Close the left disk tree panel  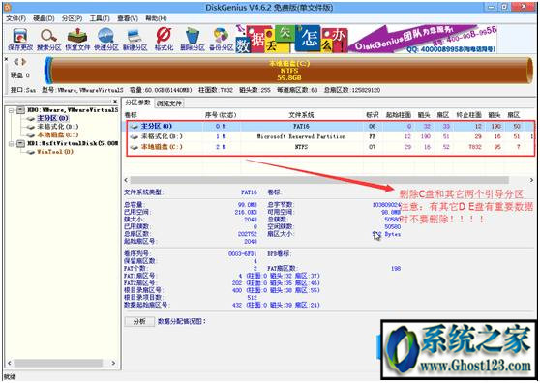point(115,102)
